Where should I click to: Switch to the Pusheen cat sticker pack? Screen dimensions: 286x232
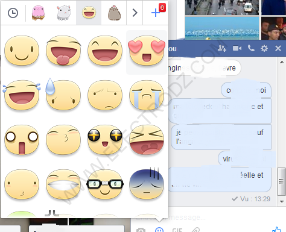coord(114,13)
